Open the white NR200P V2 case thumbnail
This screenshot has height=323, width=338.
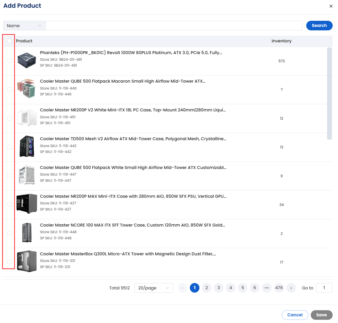[27, 117]
